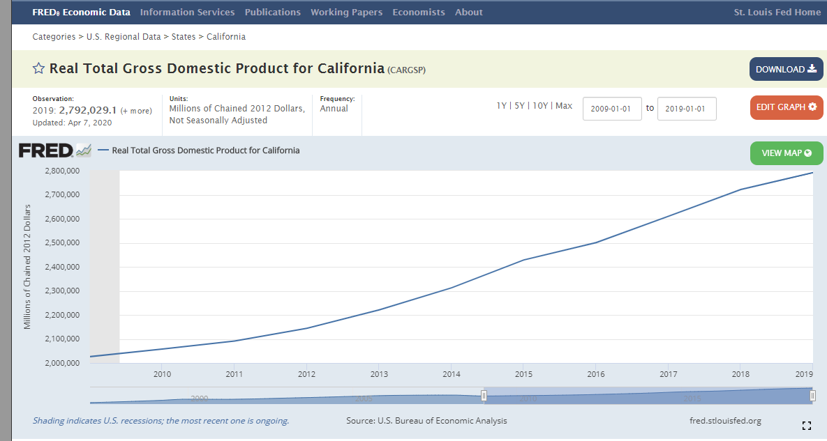The image size is (827, 441).
Task: Set the chart range to 1Y
Action: [x=501, y=106]
